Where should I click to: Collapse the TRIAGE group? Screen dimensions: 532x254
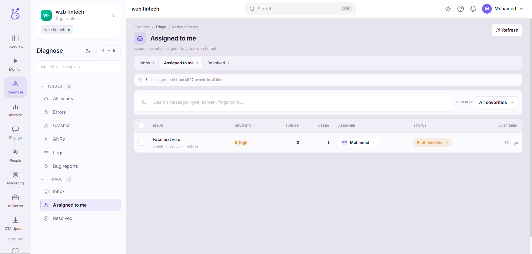click(x=42, y=179)
